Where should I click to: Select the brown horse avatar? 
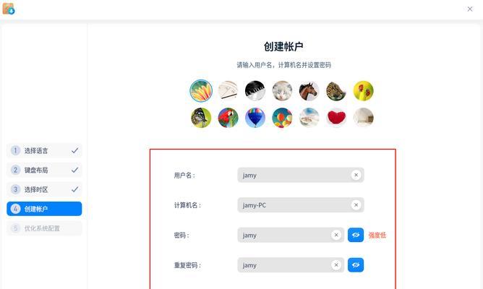click(309, 91)
